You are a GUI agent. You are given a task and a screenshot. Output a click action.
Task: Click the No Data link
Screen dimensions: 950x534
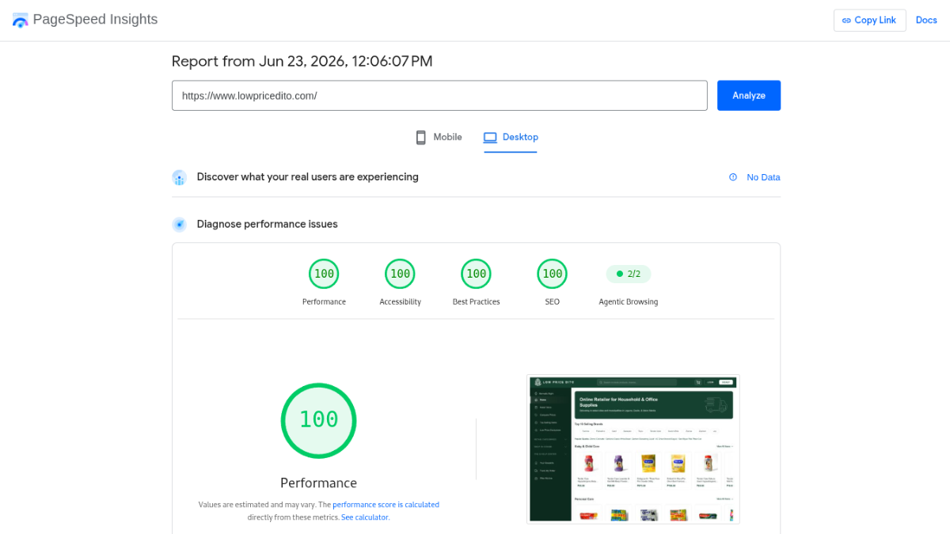click(x=763, y=177)
